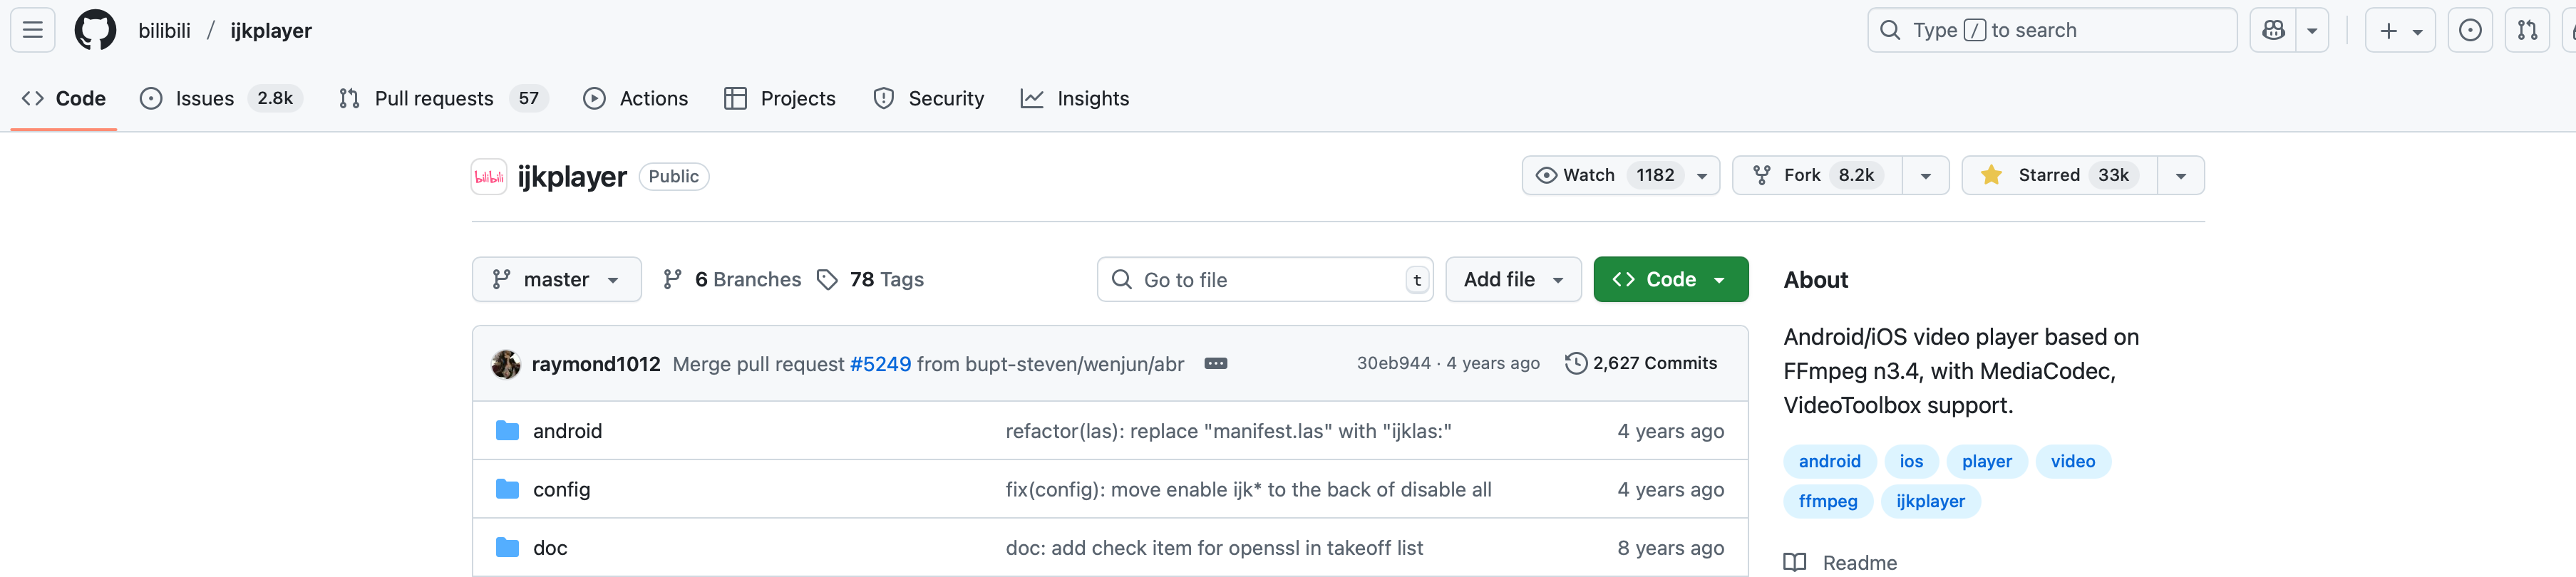Open the Pull requests tab

[x=443, y=98]
